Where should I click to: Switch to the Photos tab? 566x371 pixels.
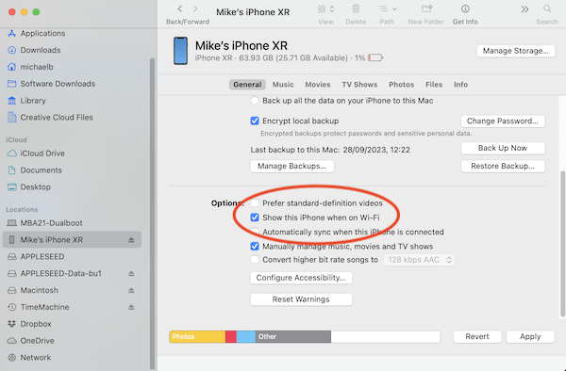402,85
